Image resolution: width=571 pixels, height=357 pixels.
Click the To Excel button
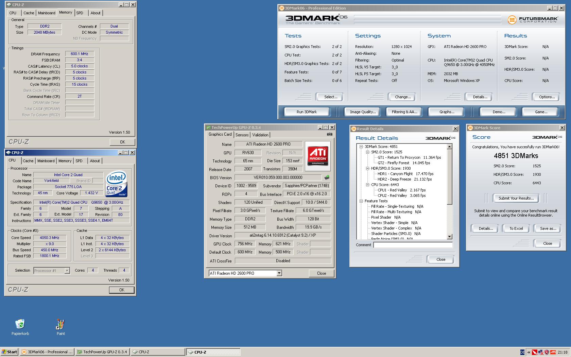coord(516,228)
